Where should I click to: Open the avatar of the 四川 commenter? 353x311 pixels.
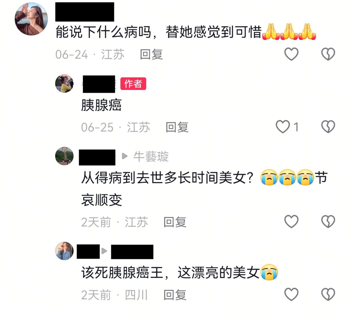click(64, 251)
